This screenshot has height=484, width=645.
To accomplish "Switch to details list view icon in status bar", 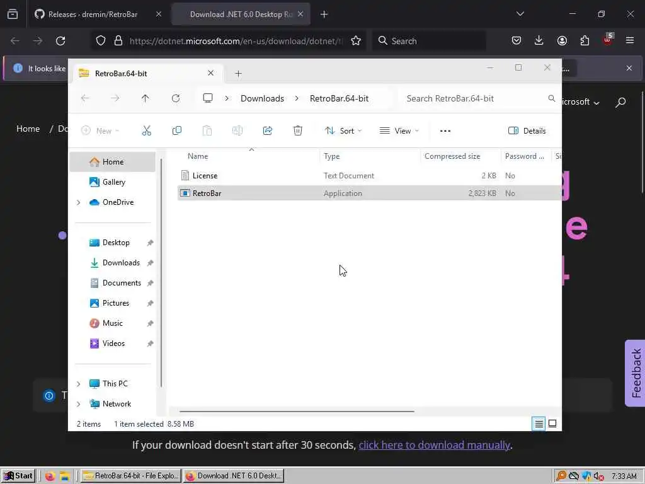I will coord(539,423).
